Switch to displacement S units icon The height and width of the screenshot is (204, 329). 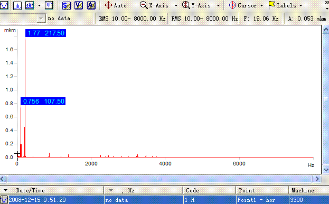pyautogui.click(x=67, y=5)
